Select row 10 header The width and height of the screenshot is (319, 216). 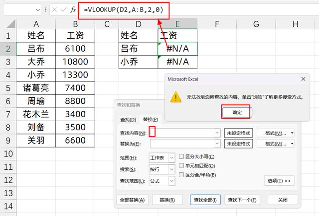tap(8, 154)
